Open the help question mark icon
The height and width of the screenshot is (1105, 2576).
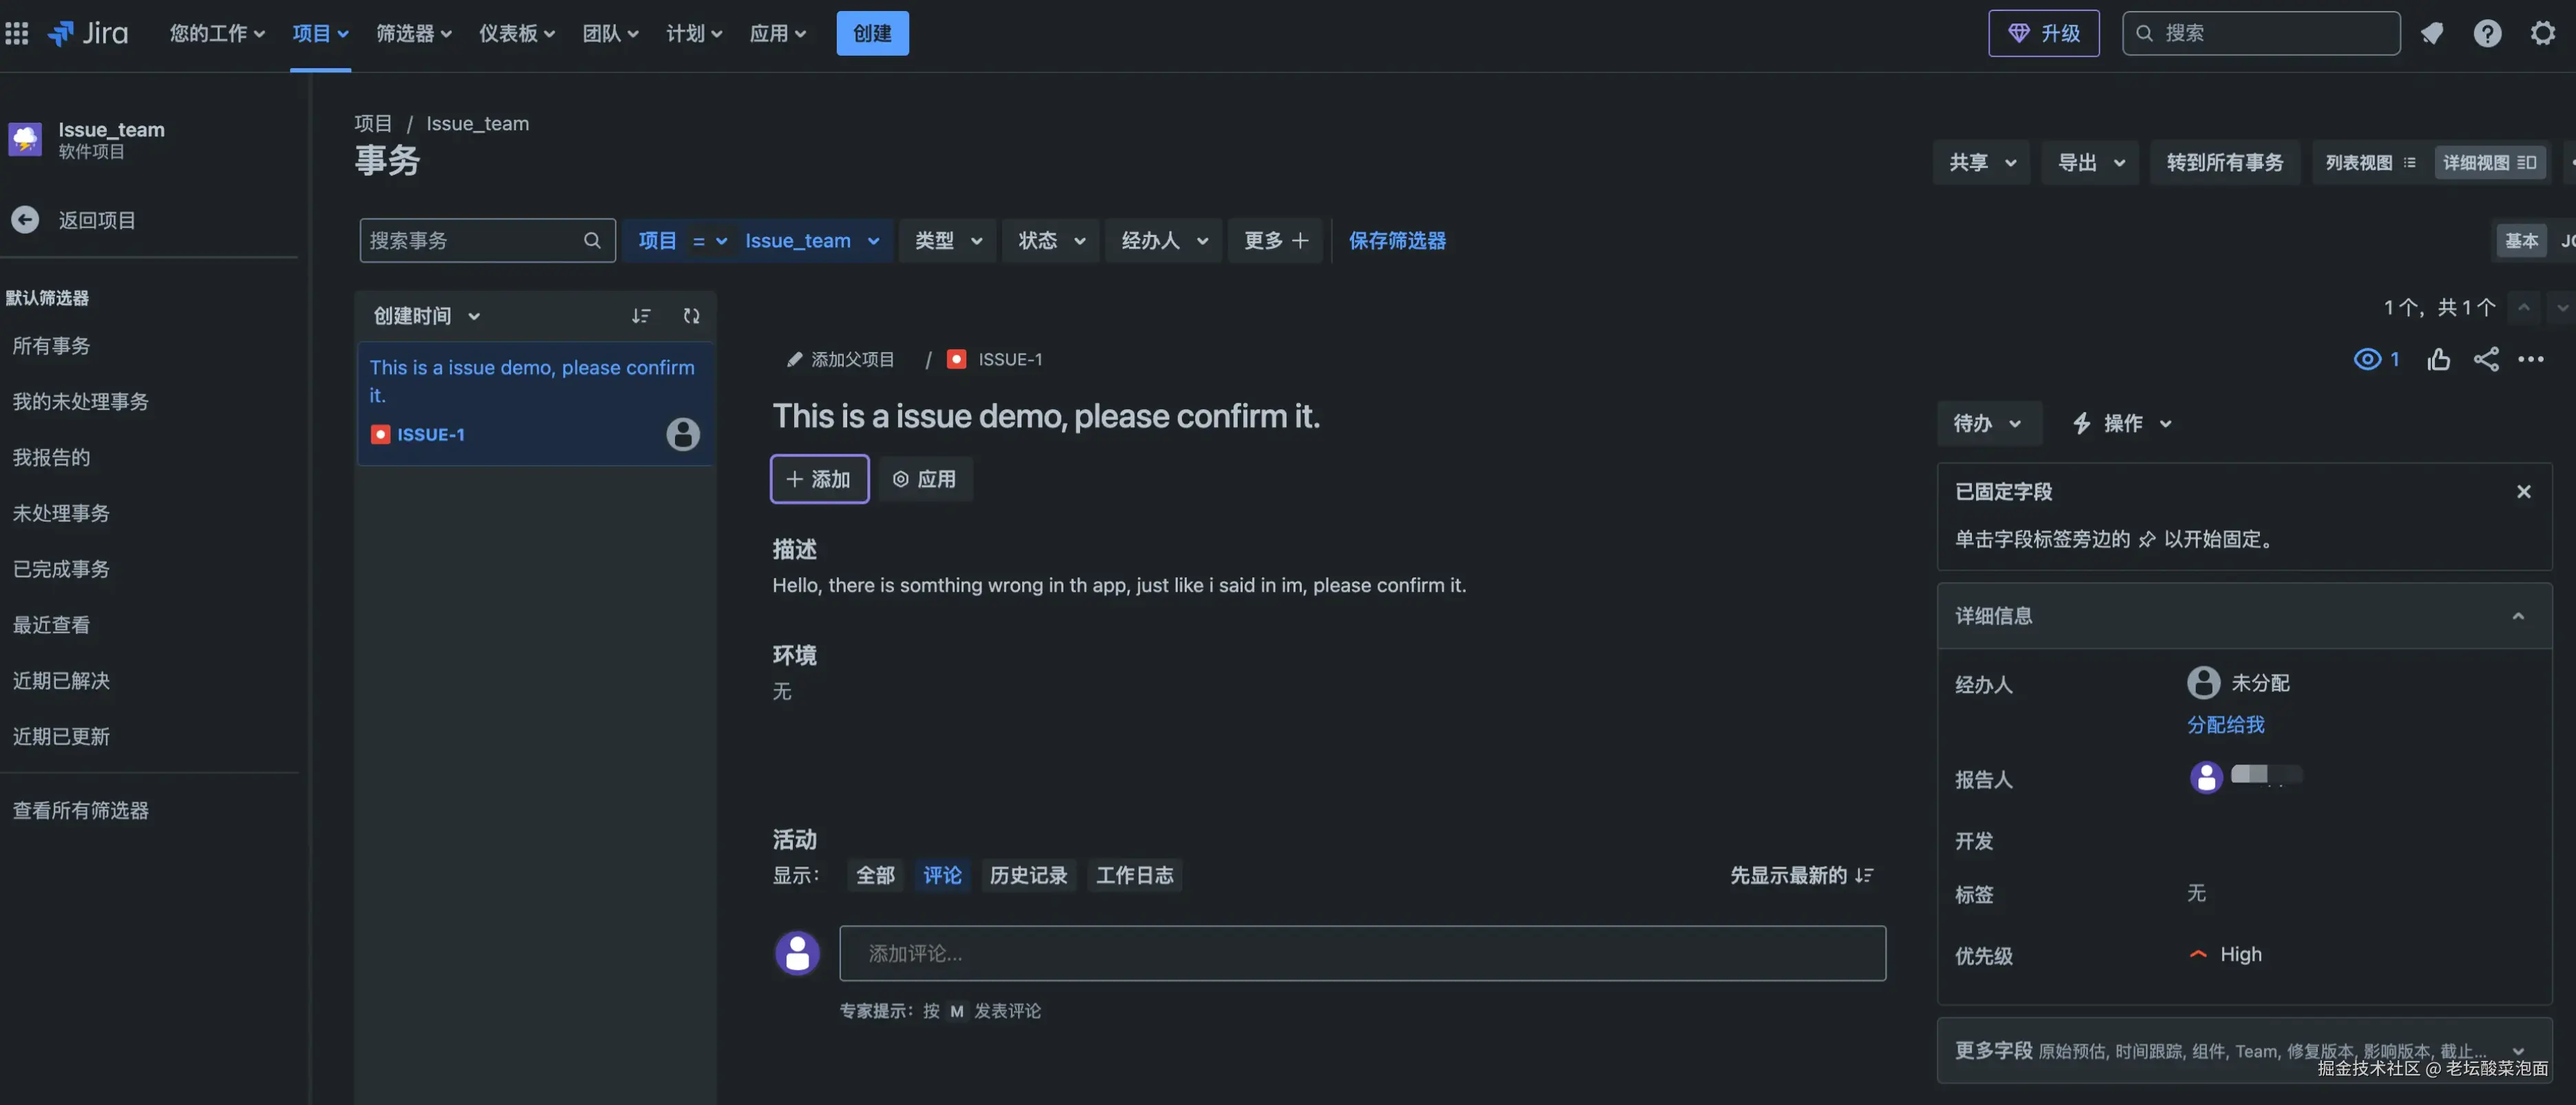tap(2486, 33)
